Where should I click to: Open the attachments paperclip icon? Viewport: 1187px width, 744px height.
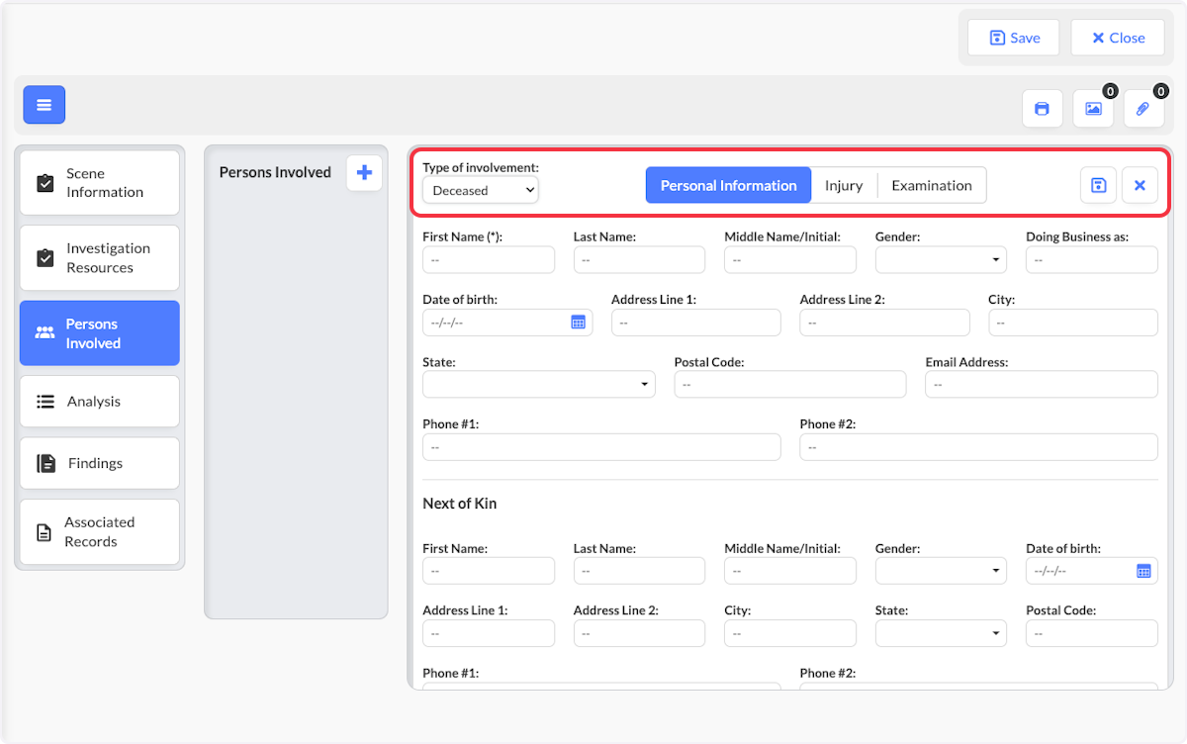tap(1143, 109)
